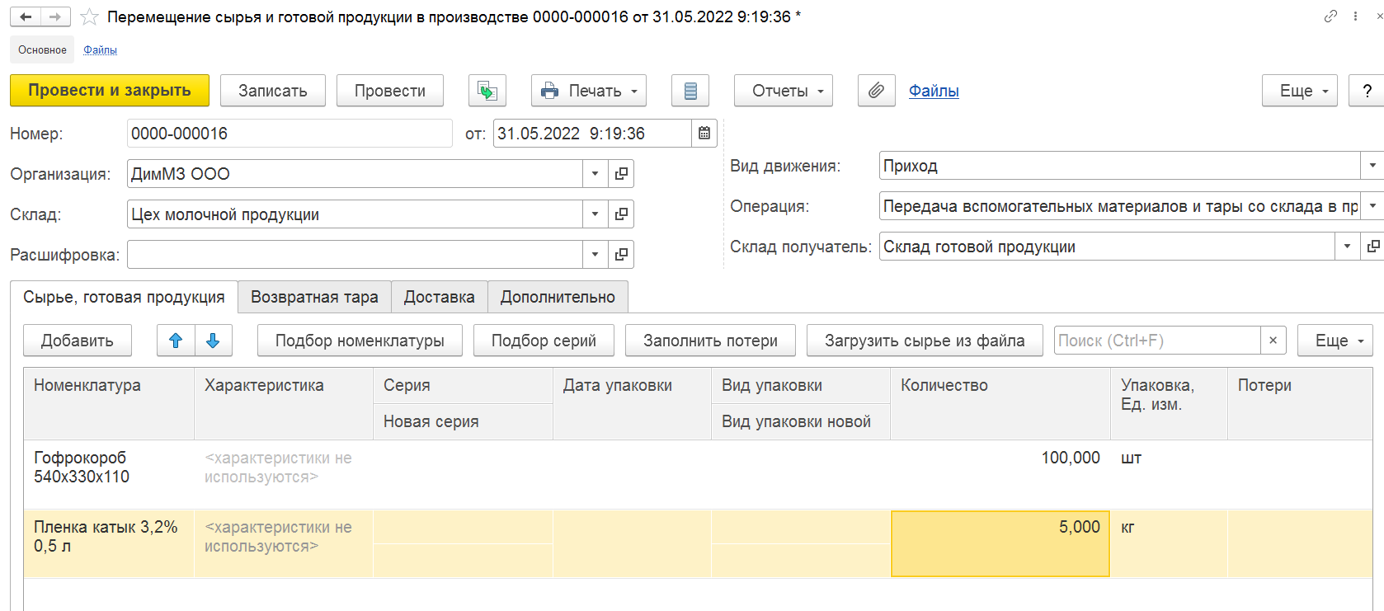The height and width of the screenshot is (611, 1384).
Task: Open the date calendar picker
Action: 704,134
